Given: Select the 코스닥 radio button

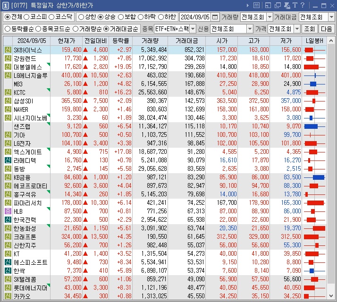Looking at the screenshot, I should click(51, 17).
